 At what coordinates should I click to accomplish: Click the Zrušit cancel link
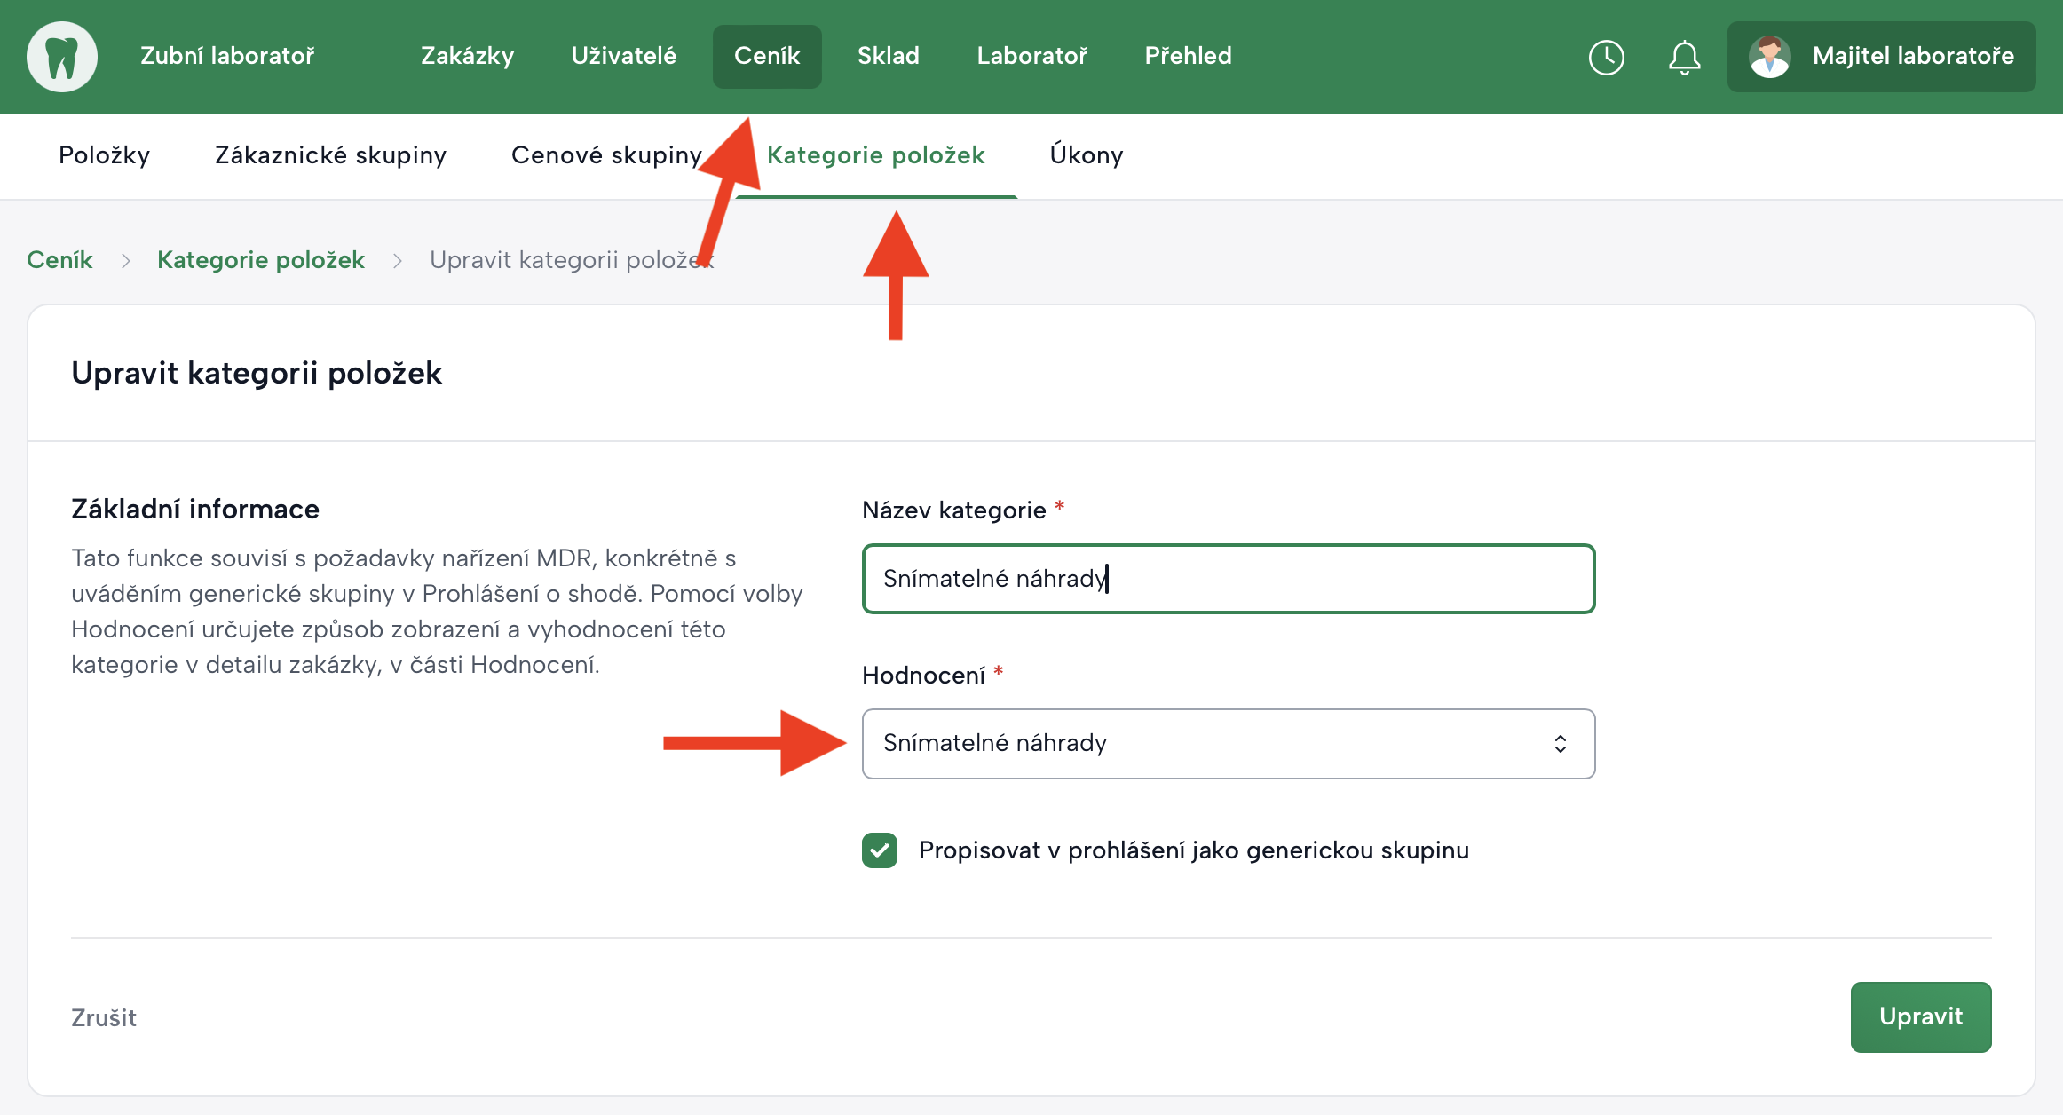[x=104, y=1017]
